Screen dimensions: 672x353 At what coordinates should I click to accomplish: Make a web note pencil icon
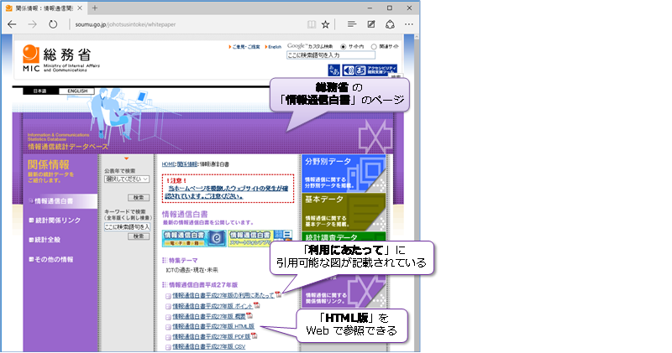tap(371, 24)
